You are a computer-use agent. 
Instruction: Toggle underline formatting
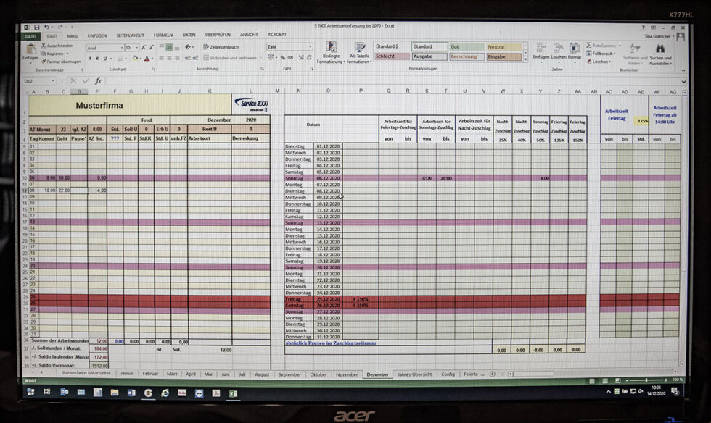[x=105, y=59]
